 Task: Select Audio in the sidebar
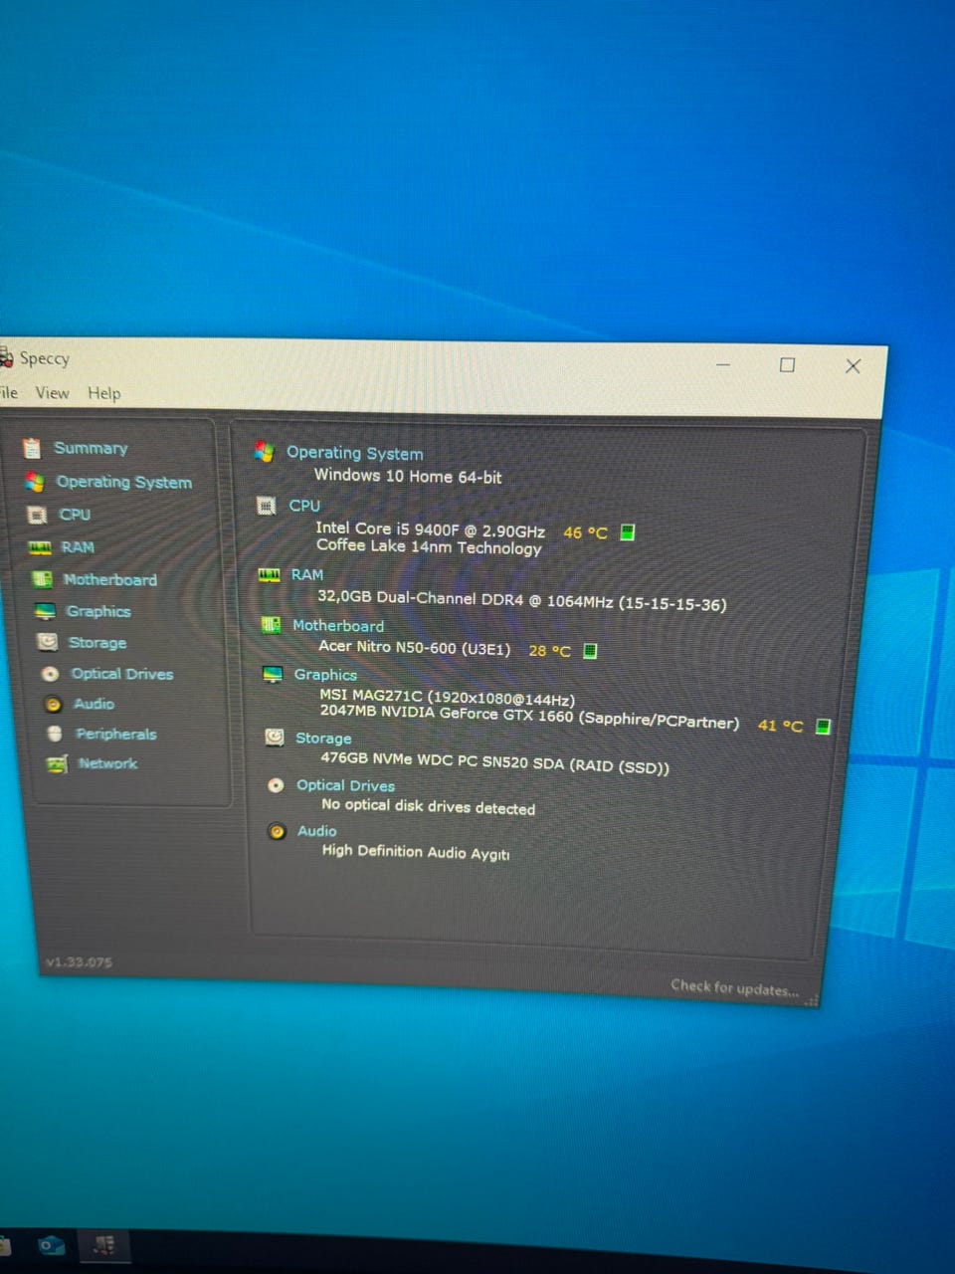[95, 704]
